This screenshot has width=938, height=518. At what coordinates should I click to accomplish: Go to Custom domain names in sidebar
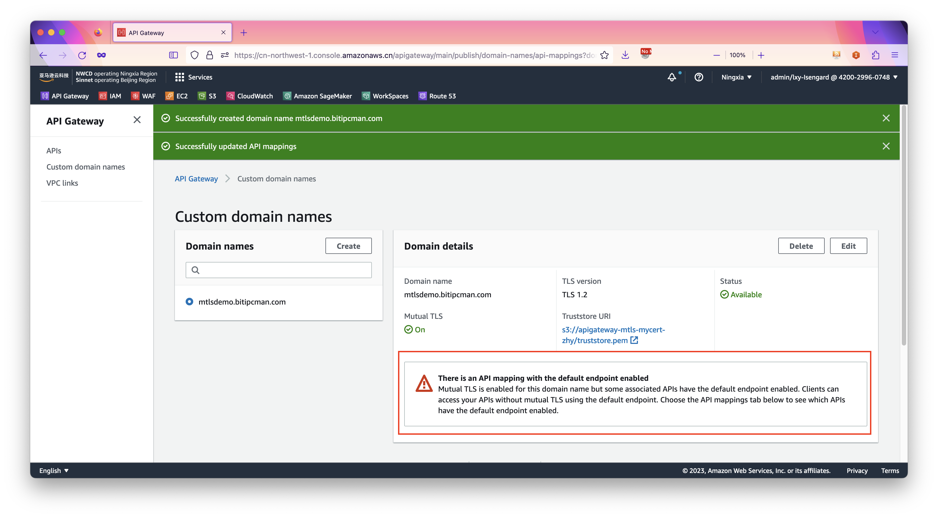point(86,167)
